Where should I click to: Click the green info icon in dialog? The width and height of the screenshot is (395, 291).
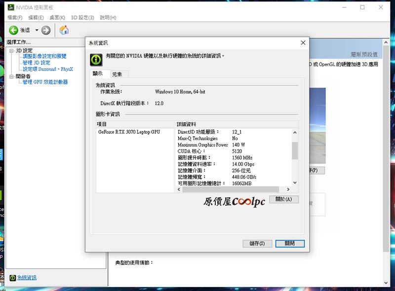point(96,60)
